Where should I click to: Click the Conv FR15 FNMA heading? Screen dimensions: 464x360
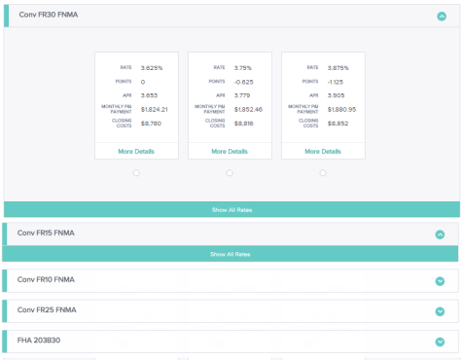[46, 233]
